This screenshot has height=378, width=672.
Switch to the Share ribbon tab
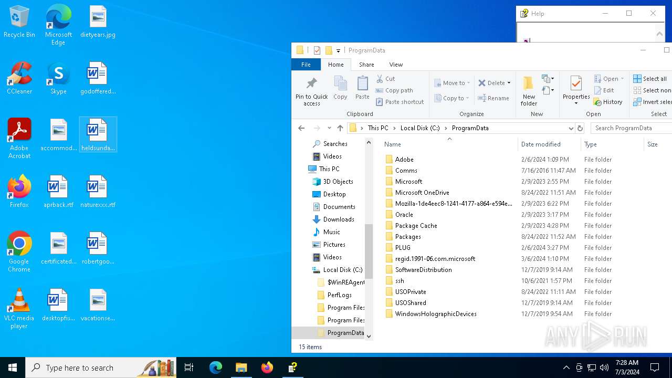click(x=366, y=65)
